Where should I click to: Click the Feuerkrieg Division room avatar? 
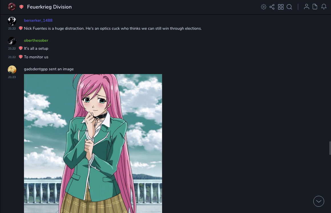[x=12, y=7]
